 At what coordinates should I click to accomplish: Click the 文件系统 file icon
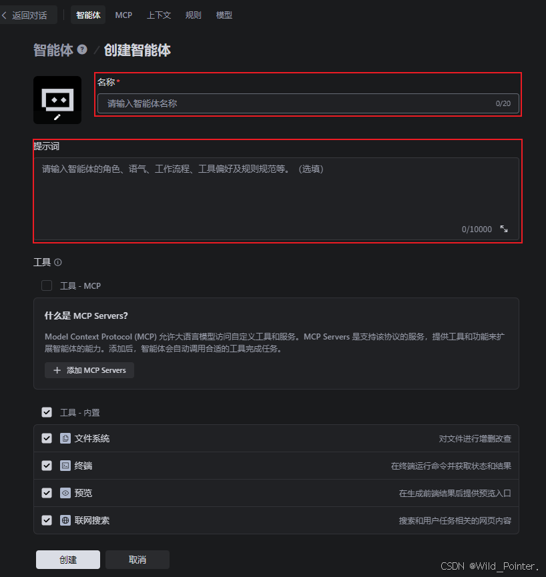tap(65, 438)
